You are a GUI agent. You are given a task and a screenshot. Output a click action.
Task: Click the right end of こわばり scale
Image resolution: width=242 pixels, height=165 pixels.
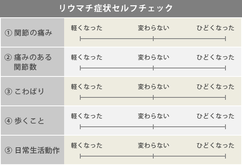225,97
